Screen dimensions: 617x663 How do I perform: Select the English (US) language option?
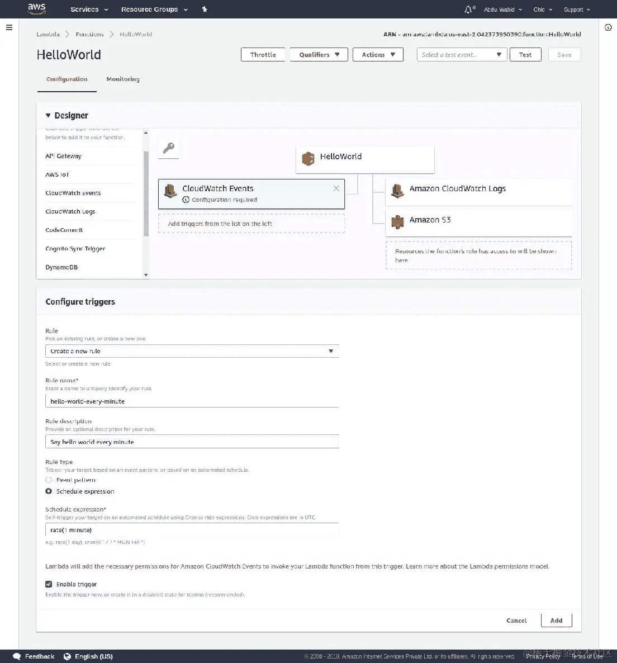click(x=94, y=656)
